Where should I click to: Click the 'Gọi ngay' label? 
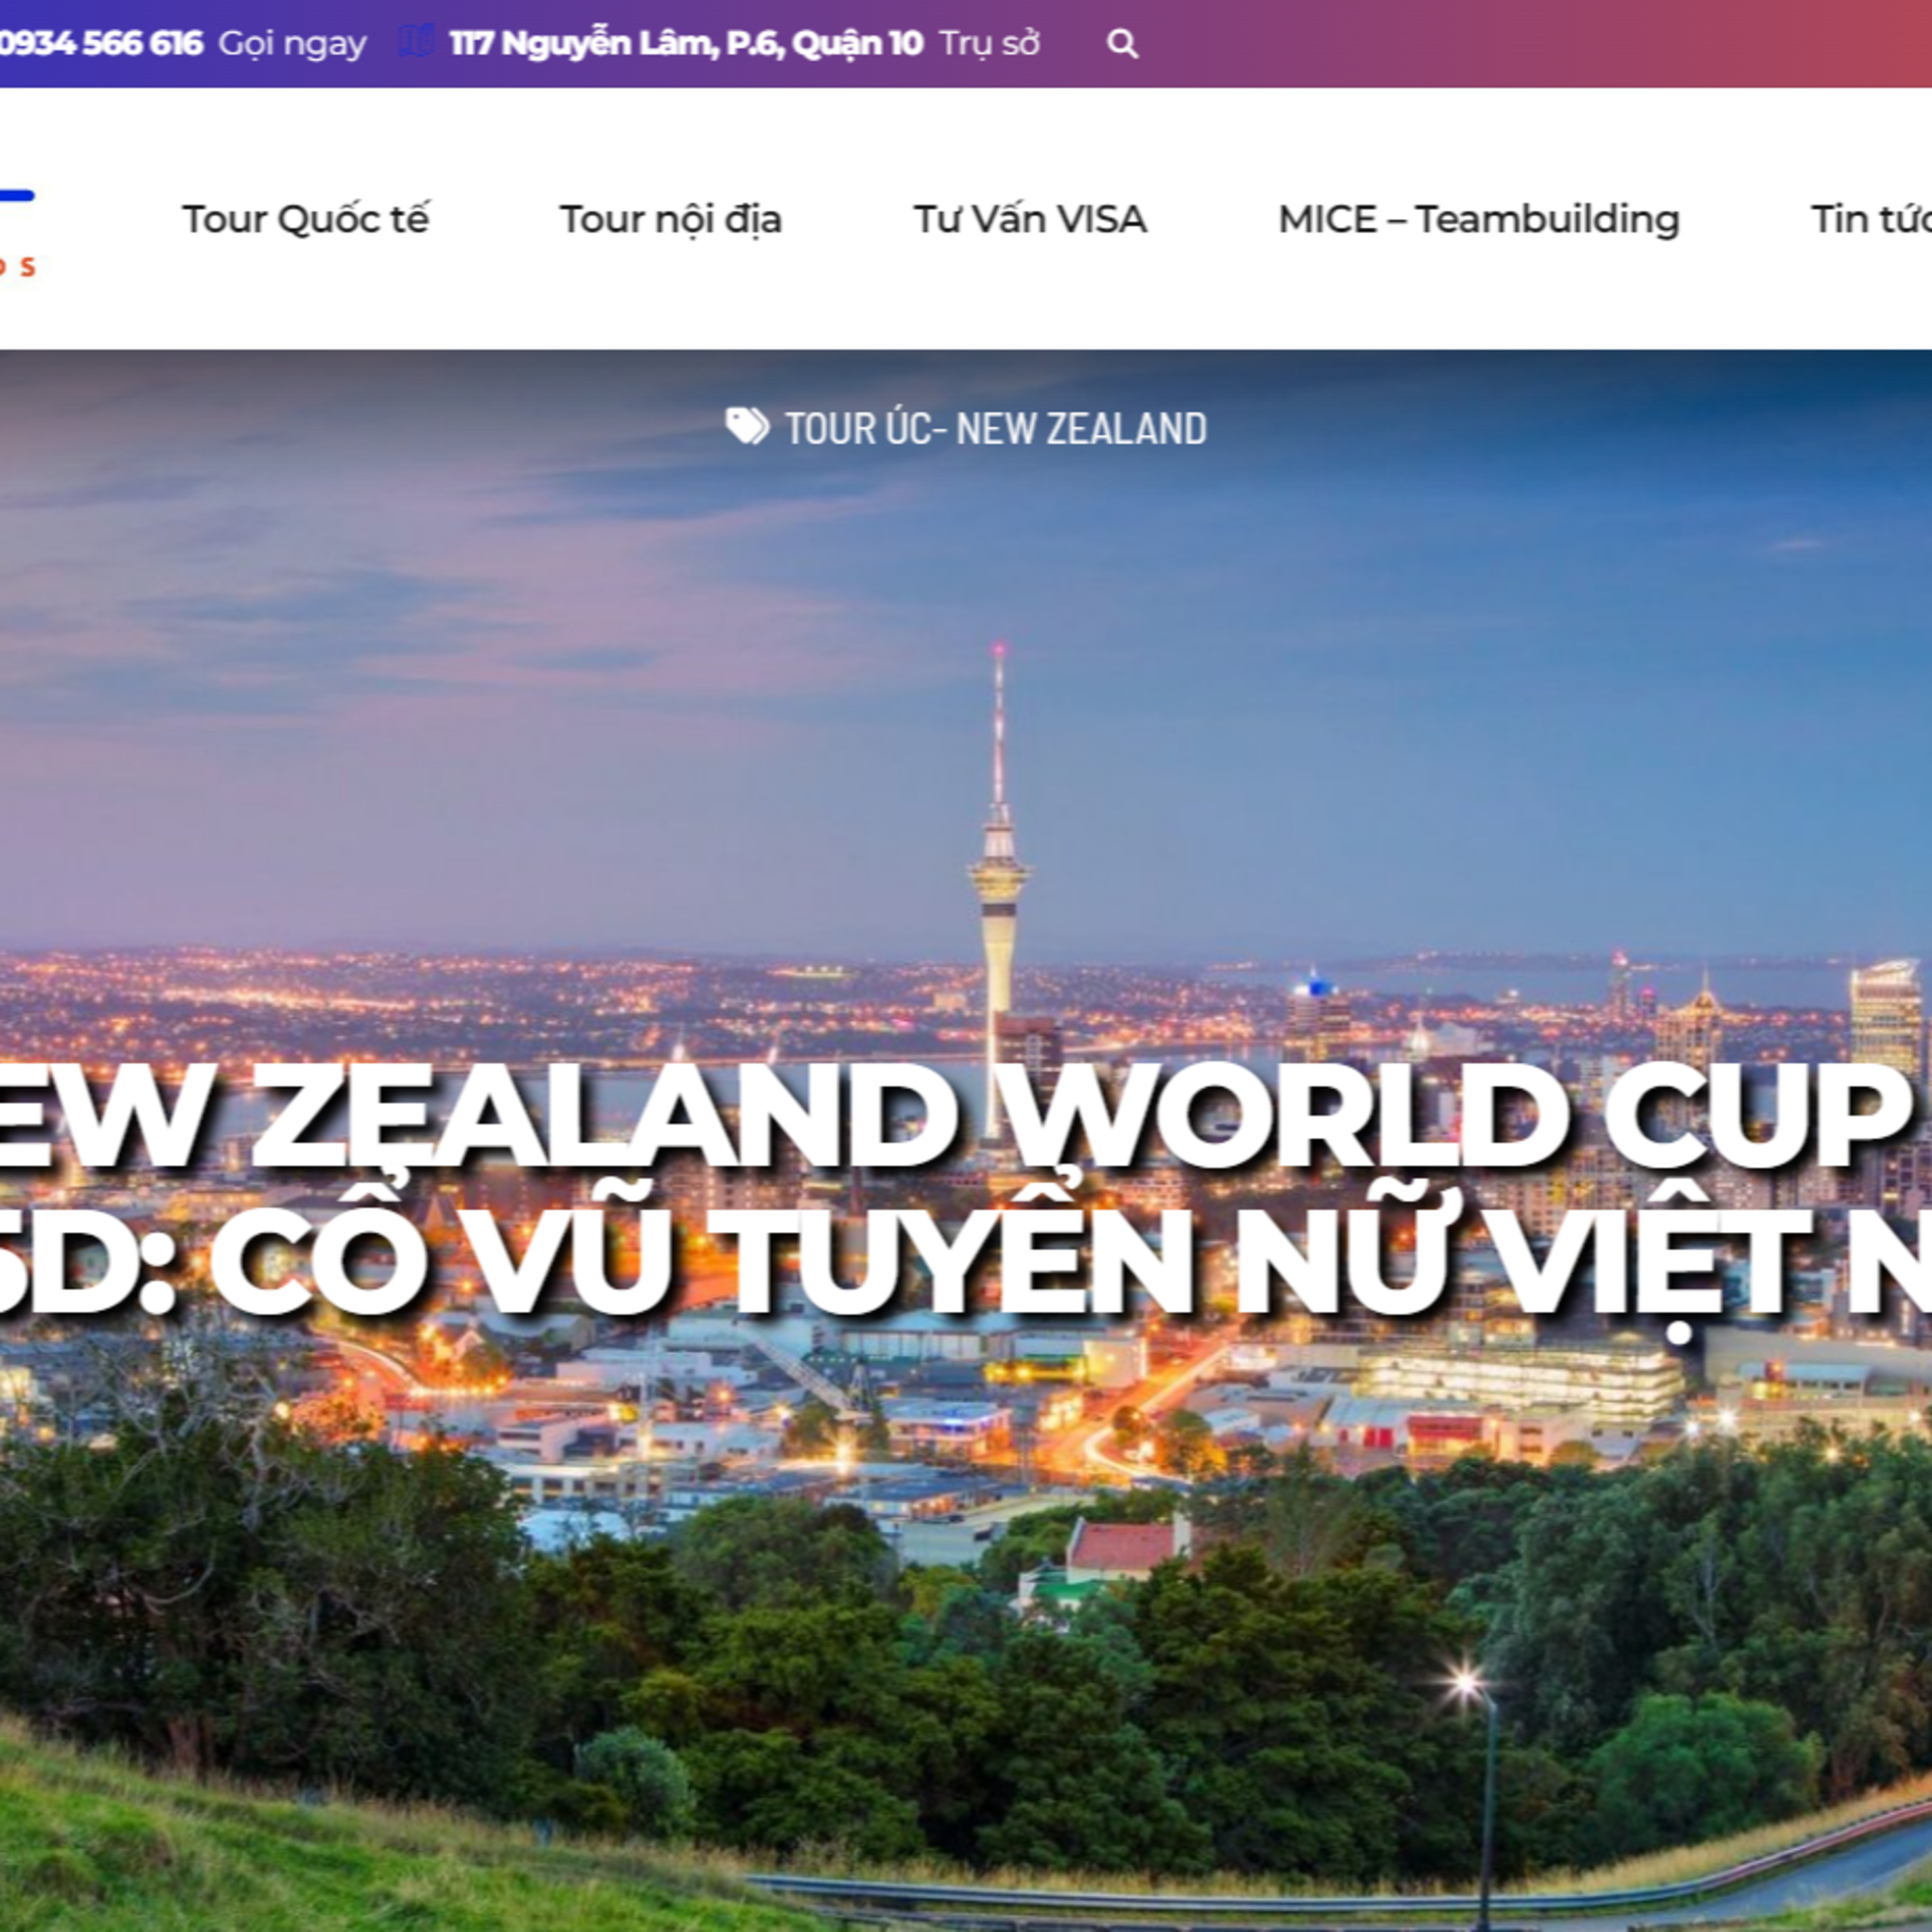[x=292, y=44]
